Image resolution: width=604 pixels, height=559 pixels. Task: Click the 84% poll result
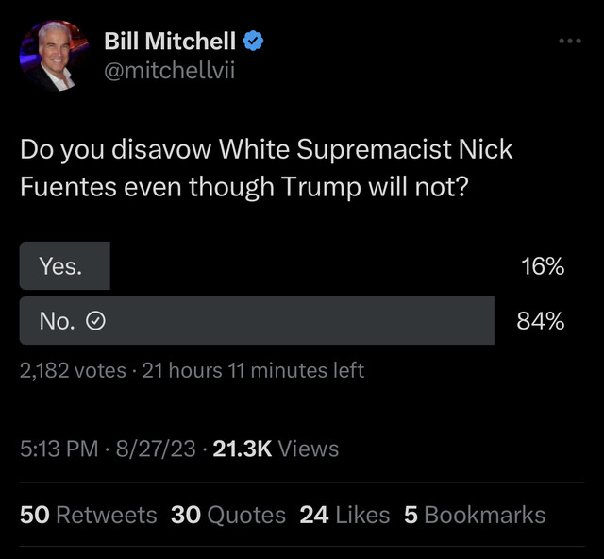pyautogui.click(x=541, y=321)
